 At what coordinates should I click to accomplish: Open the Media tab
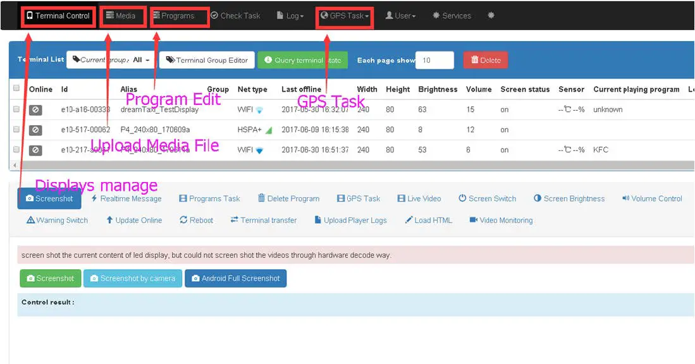coord(121,16)
